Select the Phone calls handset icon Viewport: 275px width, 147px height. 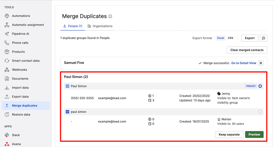point(7,43)
